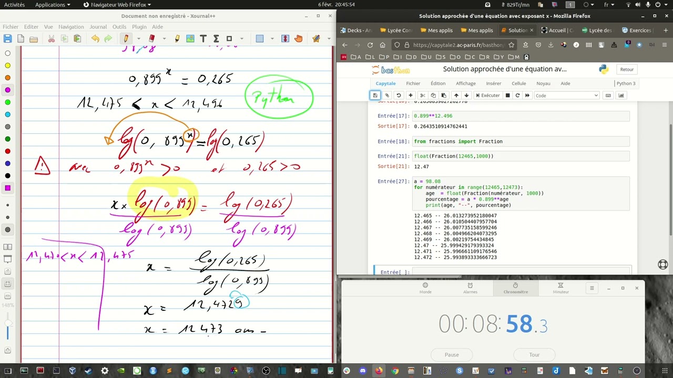Open the Noyau menu in Basthon
This screenshot has width=673, height=378.
point(543,83)
